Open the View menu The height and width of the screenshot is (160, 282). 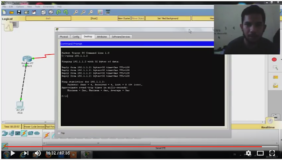[x=30, y=7]
